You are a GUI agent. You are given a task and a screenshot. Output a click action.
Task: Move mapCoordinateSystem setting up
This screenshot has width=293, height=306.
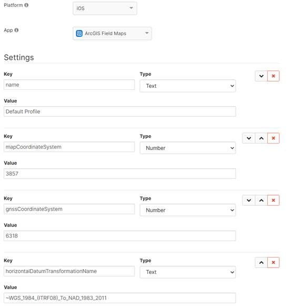click(261, 138)
